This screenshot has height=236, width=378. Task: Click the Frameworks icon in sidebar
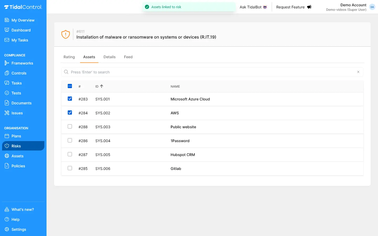pos(7,63)
